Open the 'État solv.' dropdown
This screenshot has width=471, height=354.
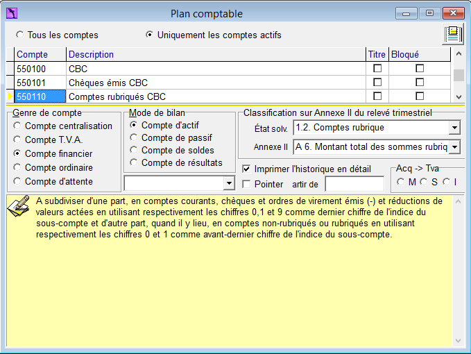[454, 128]
